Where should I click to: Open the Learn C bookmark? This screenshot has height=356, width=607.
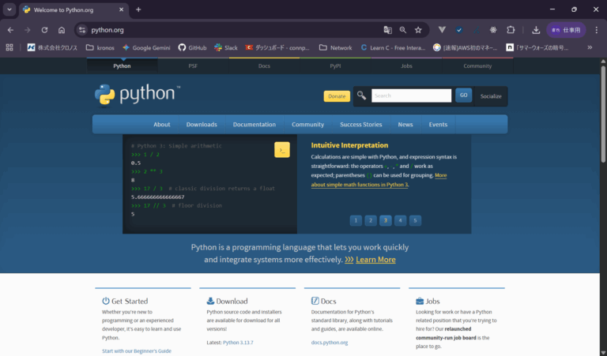393,47
